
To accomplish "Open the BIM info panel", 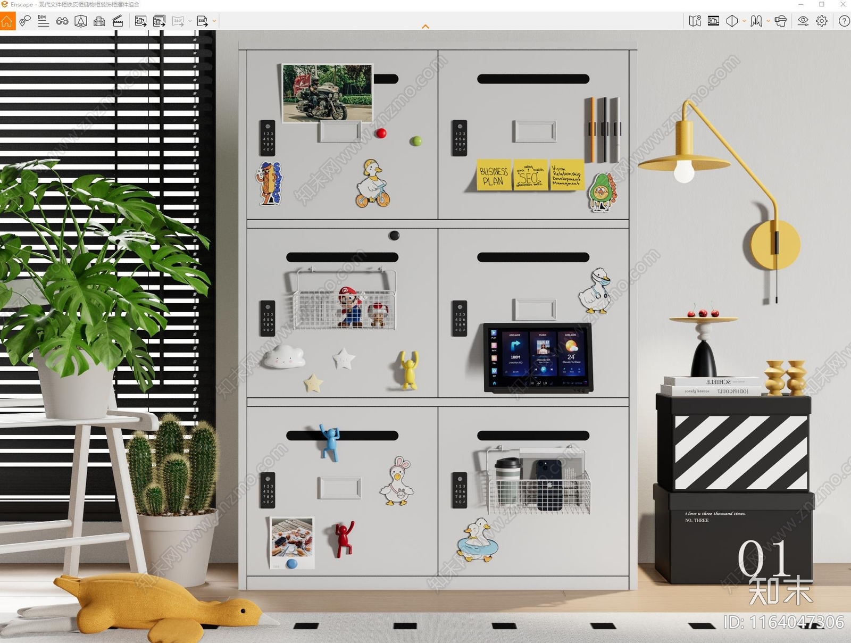I will pyautogui.click(x=44, y=21).
